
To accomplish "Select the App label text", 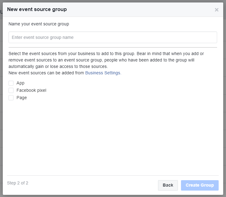I will coord(21,83).
